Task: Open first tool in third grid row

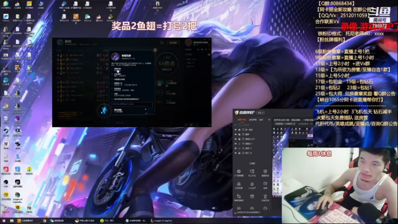Action: point(239,196)
